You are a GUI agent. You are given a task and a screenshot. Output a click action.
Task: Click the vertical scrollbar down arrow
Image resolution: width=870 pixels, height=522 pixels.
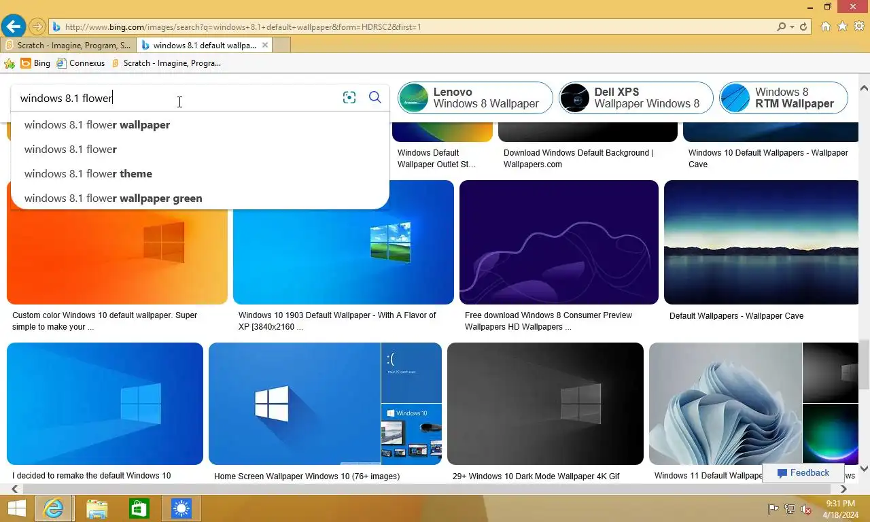tap(864, 468)
